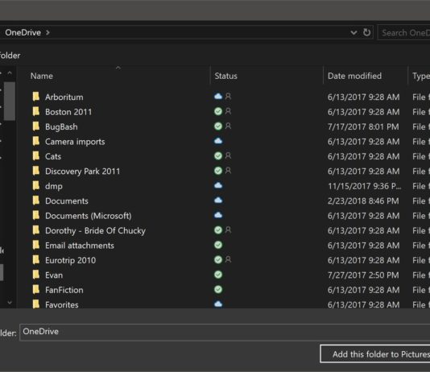Click the shared person icon for Cats
Image resolution: width=430 pixels, height=372 pixels.
(228, 155)
